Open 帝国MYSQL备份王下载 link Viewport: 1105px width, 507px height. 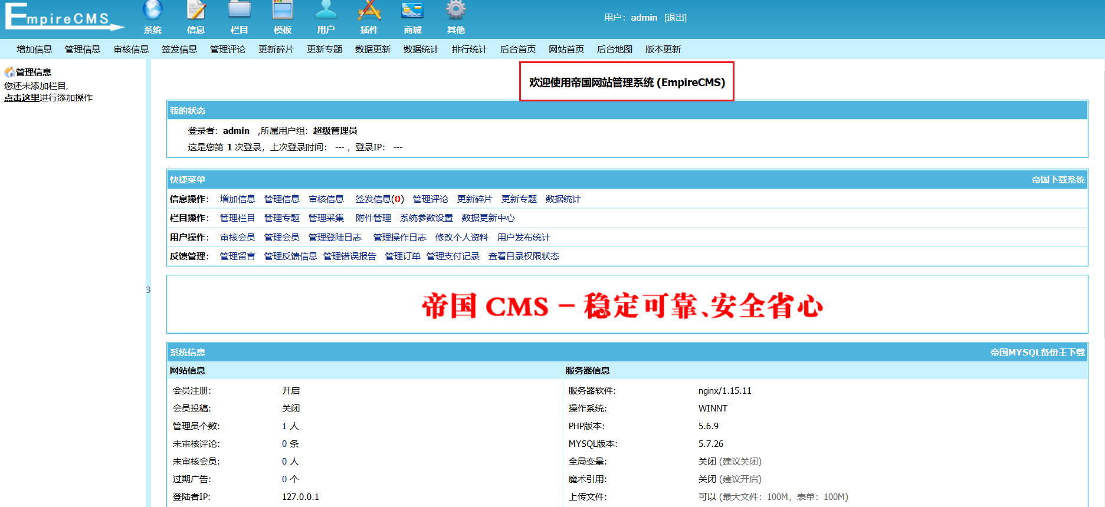click(x=1037, y=353)
